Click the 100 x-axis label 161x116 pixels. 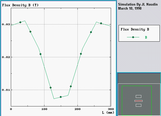click(44, 109)
